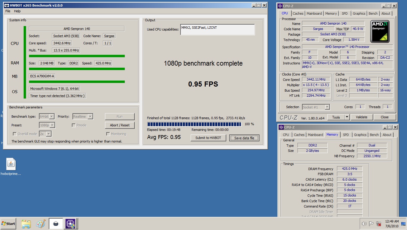Toggle the Pmode checkbox
407x230 pixels.
(x=74, y=125)
